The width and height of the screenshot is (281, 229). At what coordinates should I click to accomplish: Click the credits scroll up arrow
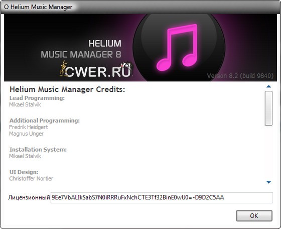point(268,86)
